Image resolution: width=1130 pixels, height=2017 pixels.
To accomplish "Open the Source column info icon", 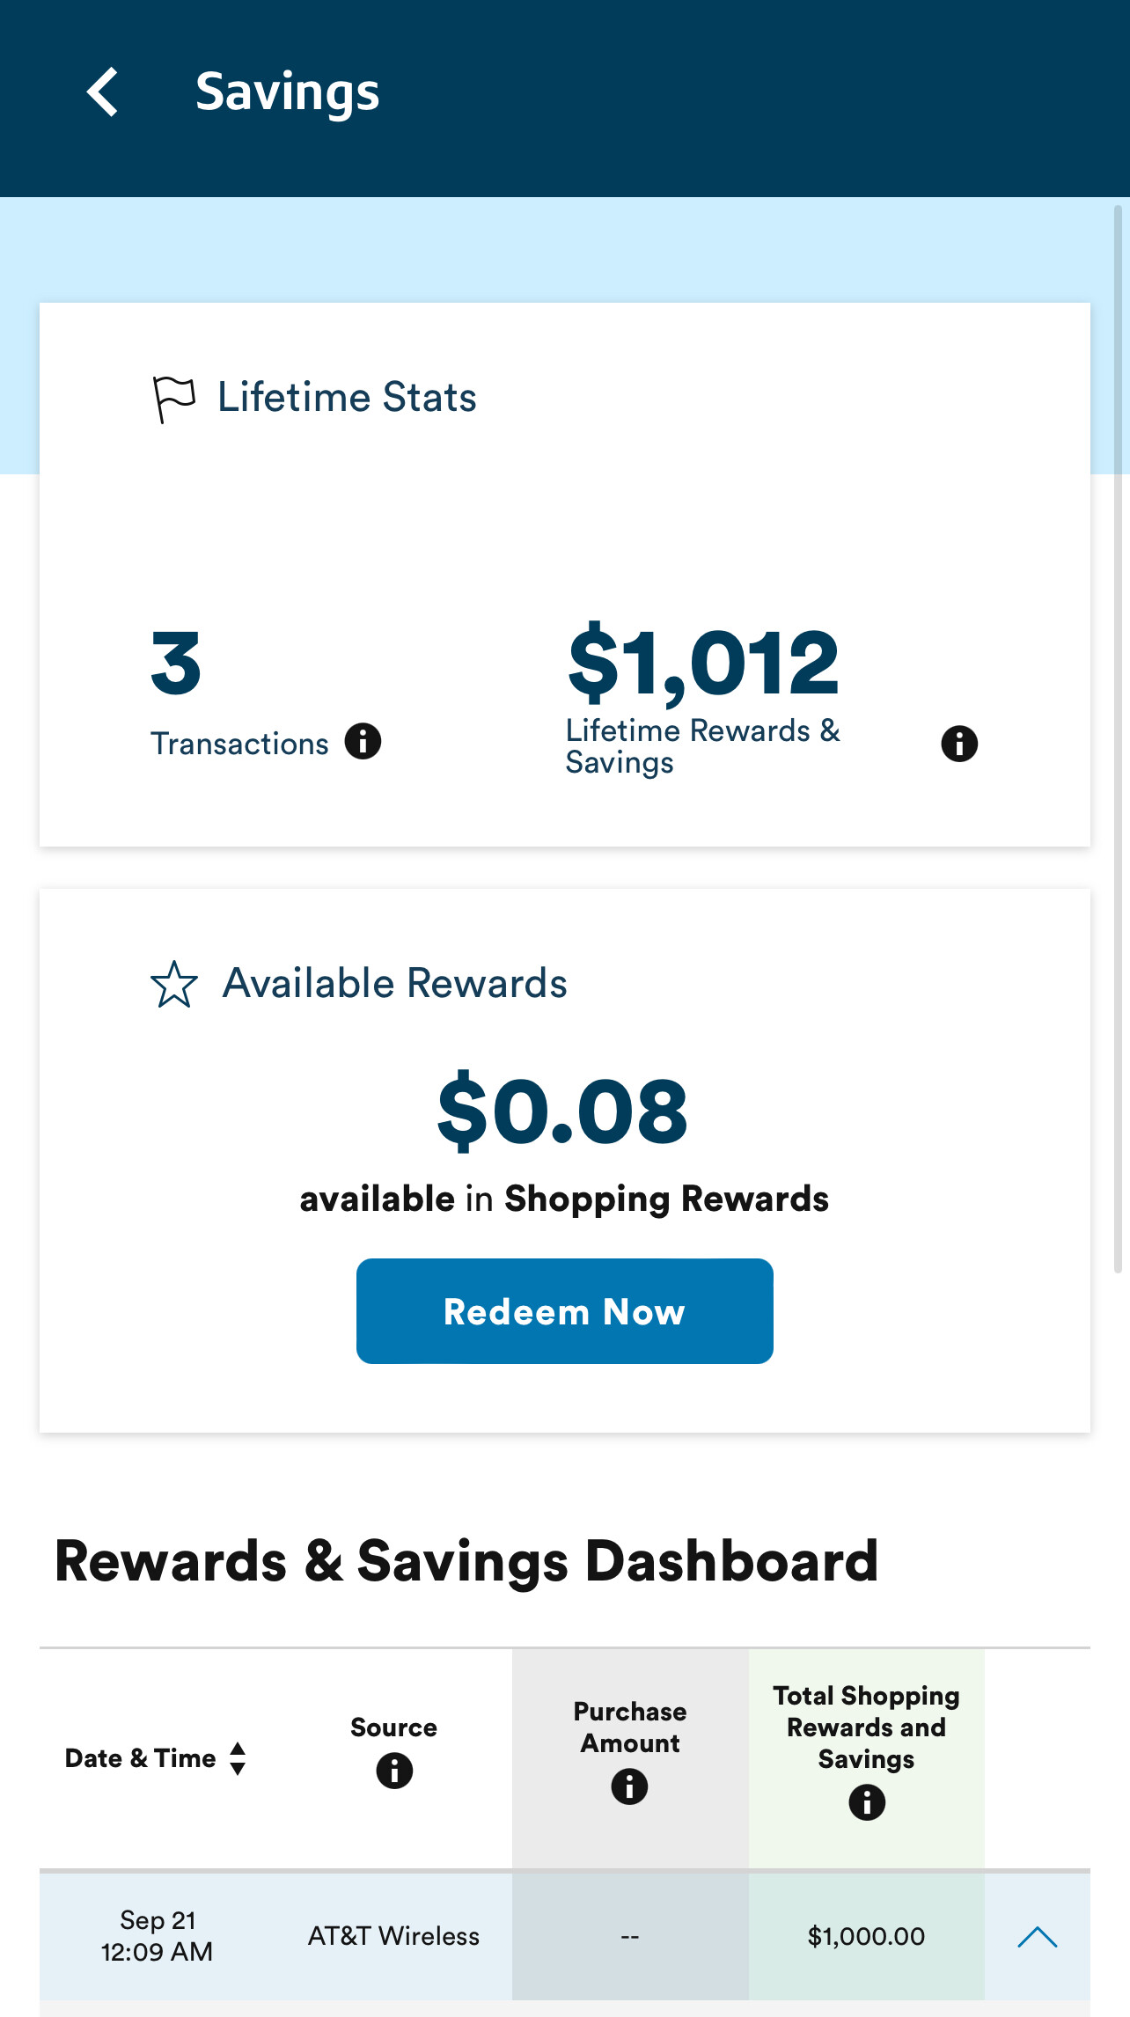I will tap(394, 1770).
